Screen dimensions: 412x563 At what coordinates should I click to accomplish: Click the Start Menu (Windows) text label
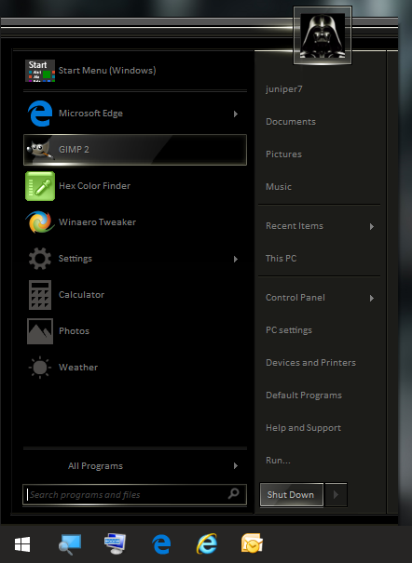107,71
